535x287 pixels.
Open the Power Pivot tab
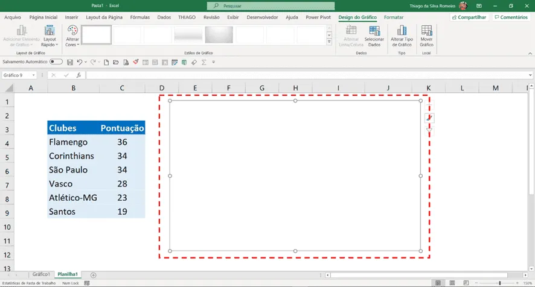coord(318,17)
